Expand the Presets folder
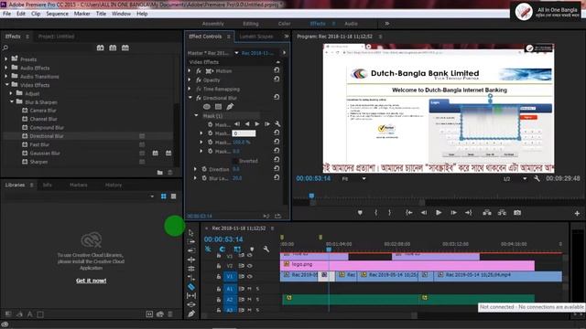Image resolution: width=586 pixels, height=329 pixels. (x=6, y=58)
